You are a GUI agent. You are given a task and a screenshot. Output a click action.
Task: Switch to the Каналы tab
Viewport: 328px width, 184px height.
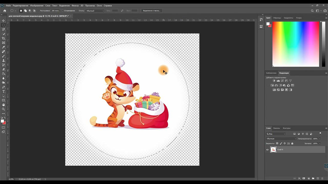(276, 128)
